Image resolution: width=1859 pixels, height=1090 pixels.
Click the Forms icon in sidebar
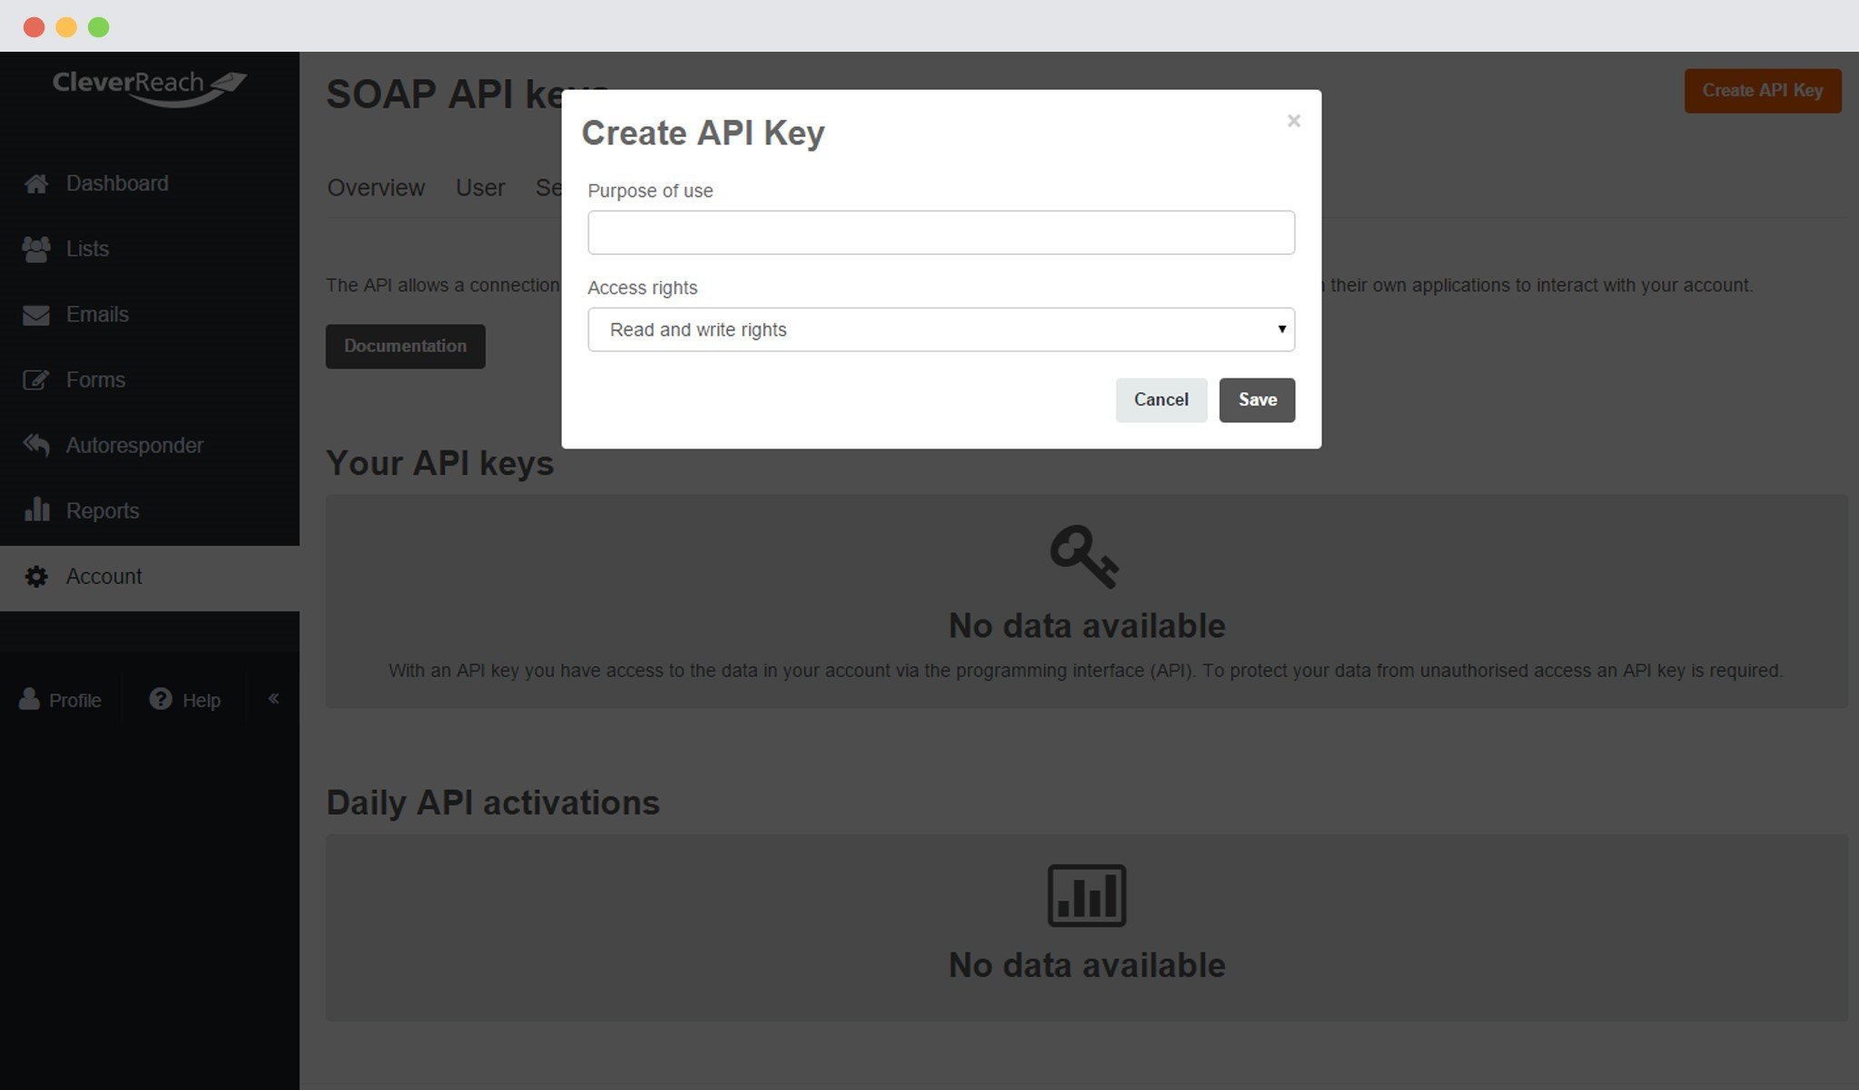35,378
